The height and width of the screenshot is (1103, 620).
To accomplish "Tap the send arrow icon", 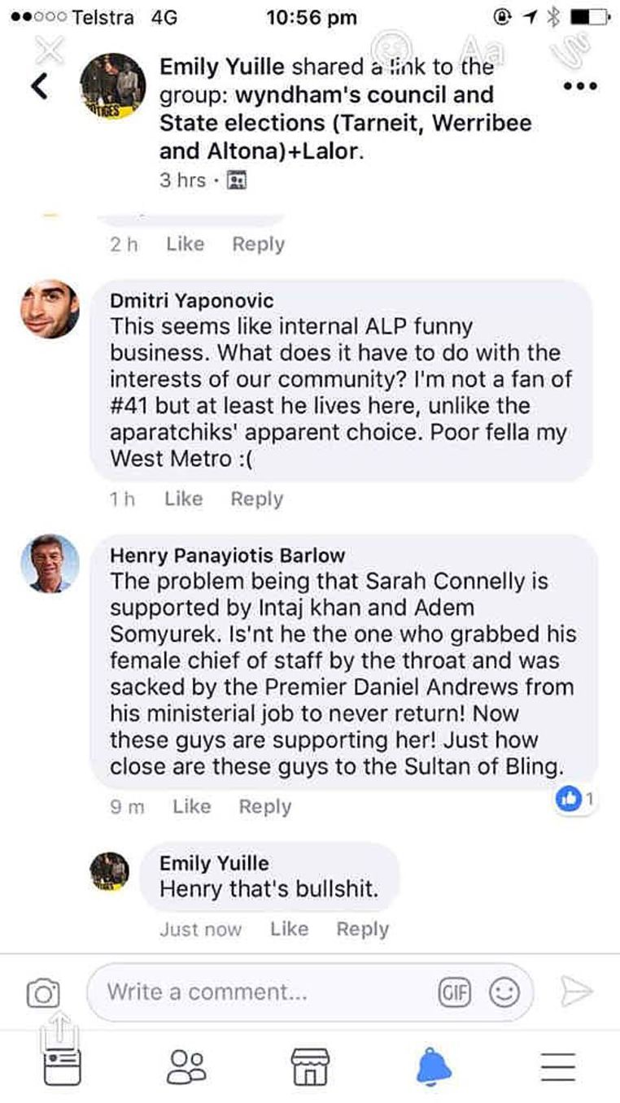I will pyautogui.click(x=576, y=992).
